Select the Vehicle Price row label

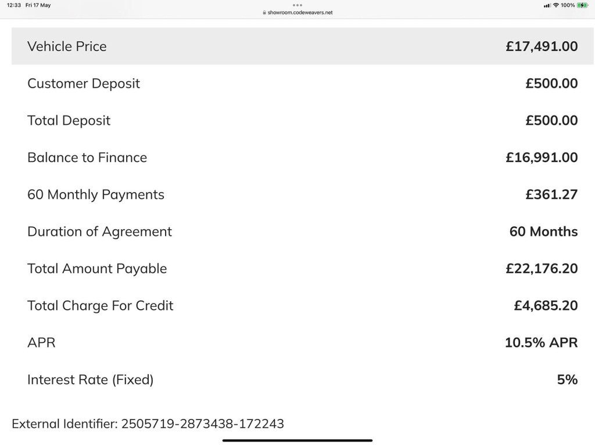coord(67,46)
